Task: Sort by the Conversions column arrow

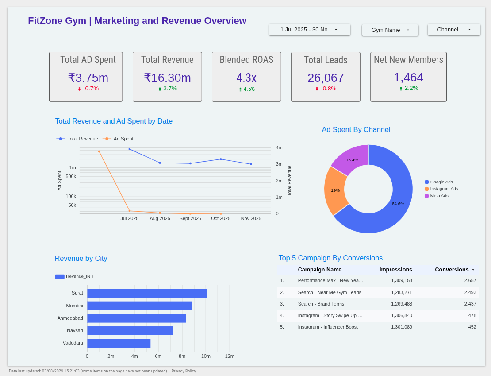Action: [473, 270]
